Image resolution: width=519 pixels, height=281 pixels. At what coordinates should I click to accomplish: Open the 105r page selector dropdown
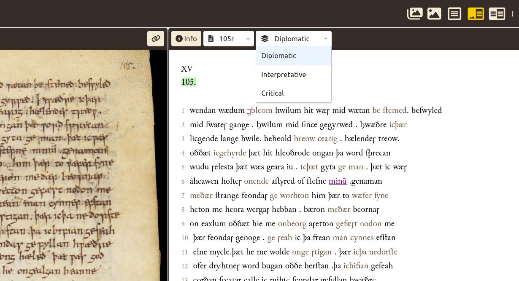pos(248,38)
